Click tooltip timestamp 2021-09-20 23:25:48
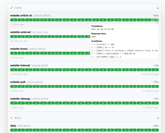The height and width of the screenshot is (133, 165). [102, 29]
